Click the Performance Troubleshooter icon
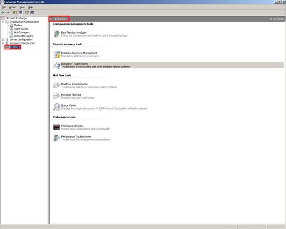Viewport: 286px width, 229px height. tap(57, 138)
